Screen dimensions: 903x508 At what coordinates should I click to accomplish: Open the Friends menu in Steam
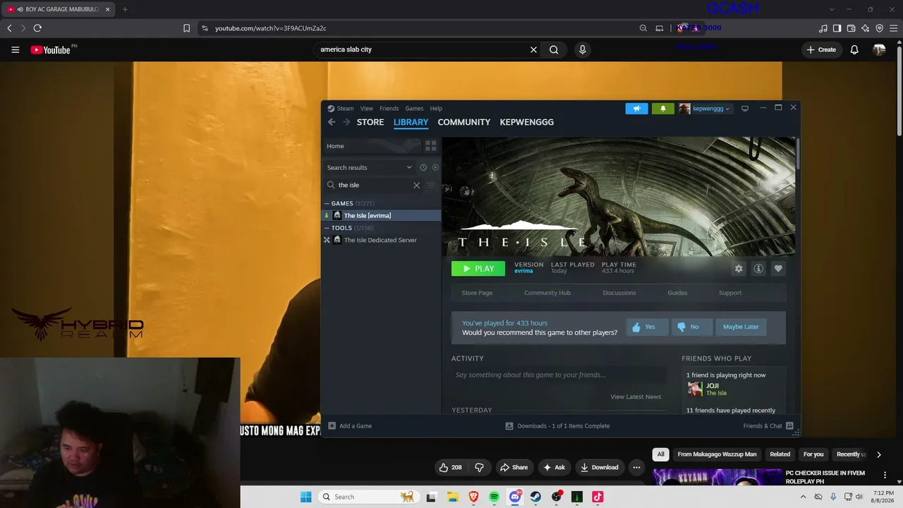(x=389, y=109)
